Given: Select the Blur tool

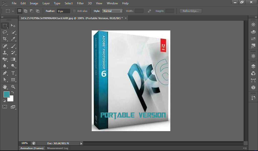Looking at the screenshot, I should coord(5,66).
